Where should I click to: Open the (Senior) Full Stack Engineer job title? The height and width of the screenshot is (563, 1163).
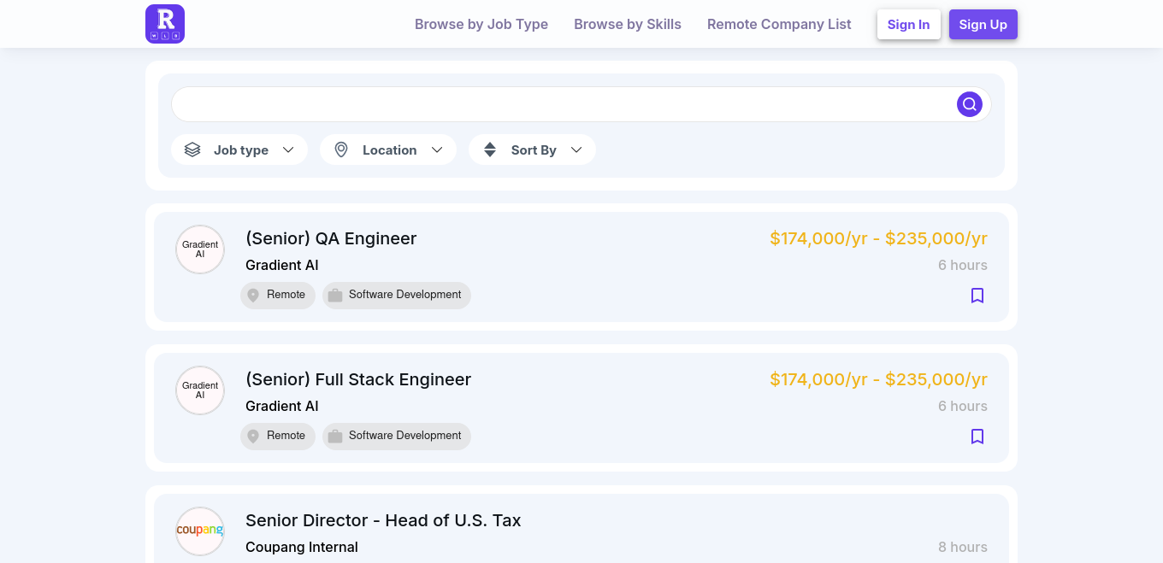(358, 379)
